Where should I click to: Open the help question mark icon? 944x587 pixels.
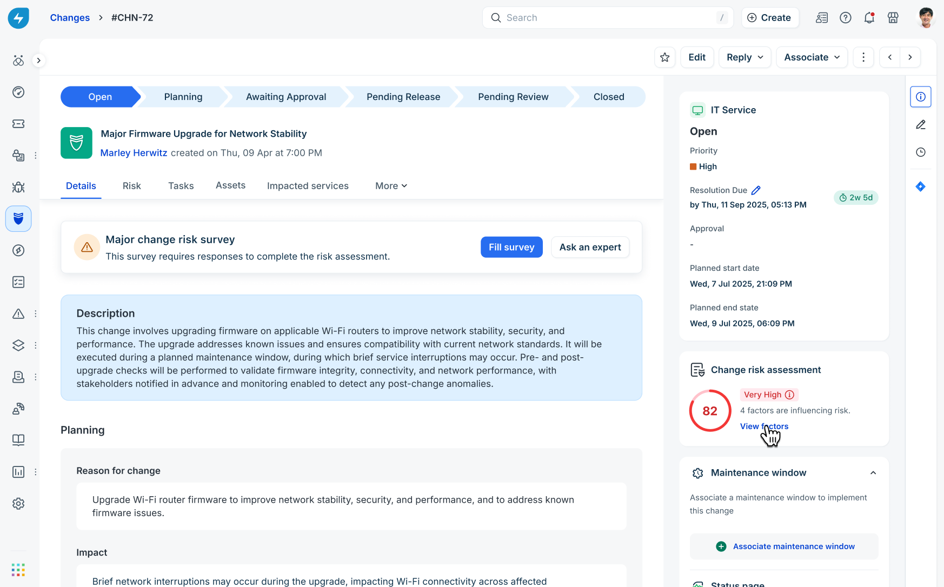click(x=846, y=18)
